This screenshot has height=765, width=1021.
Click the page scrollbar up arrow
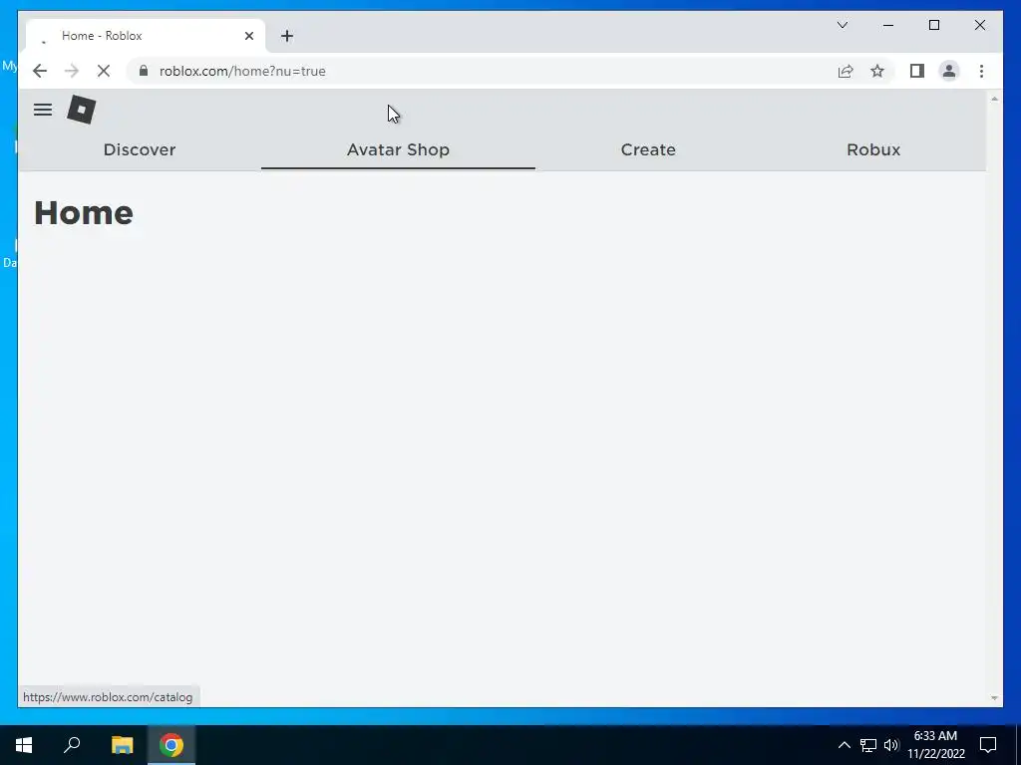994,99
